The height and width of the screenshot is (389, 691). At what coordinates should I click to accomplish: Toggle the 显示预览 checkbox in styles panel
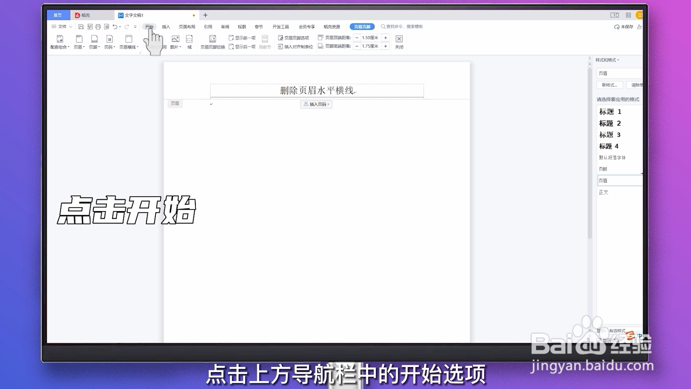tap(599, 340)
